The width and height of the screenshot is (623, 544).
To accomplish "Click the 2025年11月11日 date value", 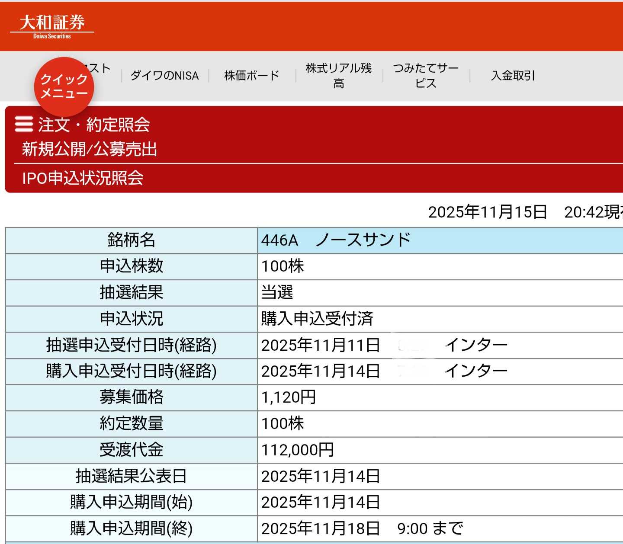I will 321,345.
